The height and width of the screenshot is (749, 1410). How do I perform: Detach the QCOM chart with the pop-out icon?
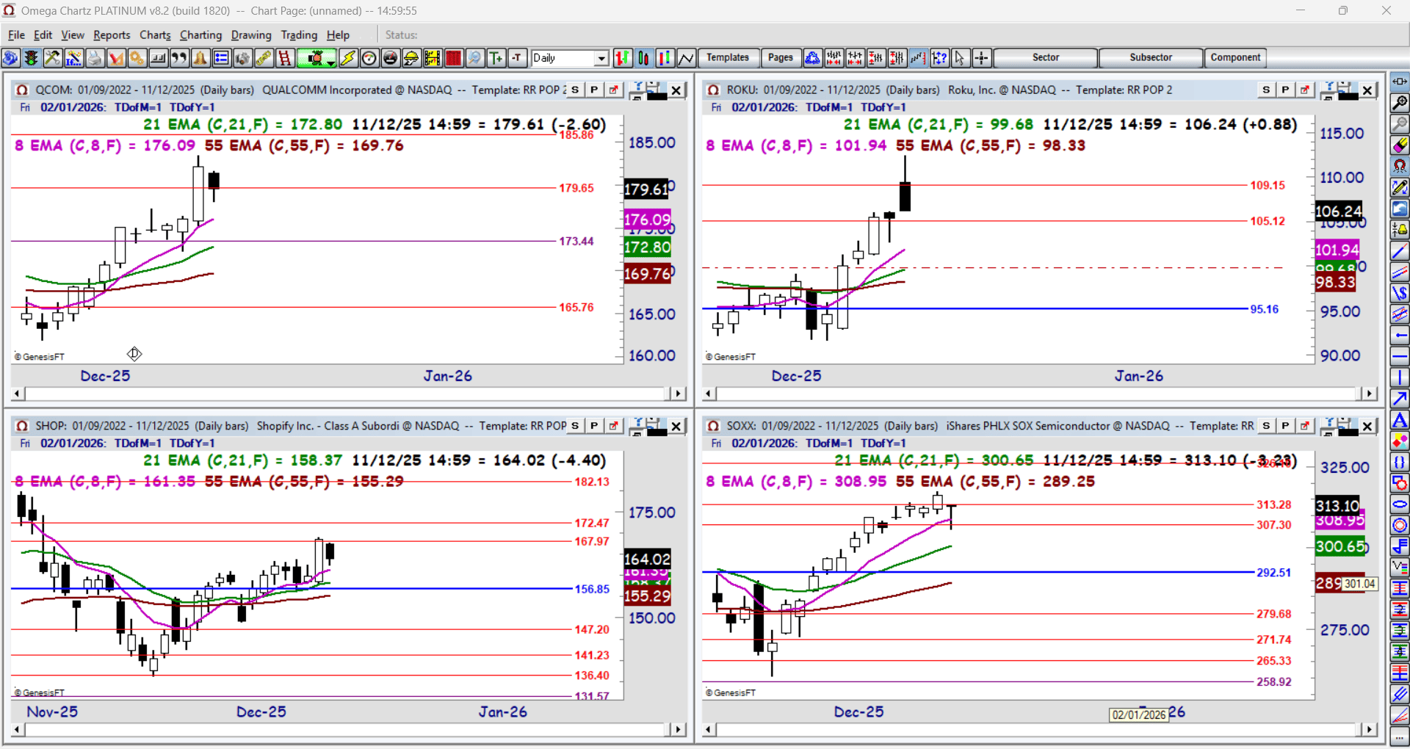click(x=613, y=90)
